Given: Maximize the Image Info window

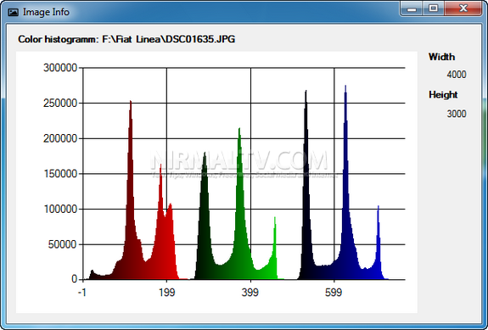Looking at the screenshot, I should pyautogui.click(x=433, y=8).
